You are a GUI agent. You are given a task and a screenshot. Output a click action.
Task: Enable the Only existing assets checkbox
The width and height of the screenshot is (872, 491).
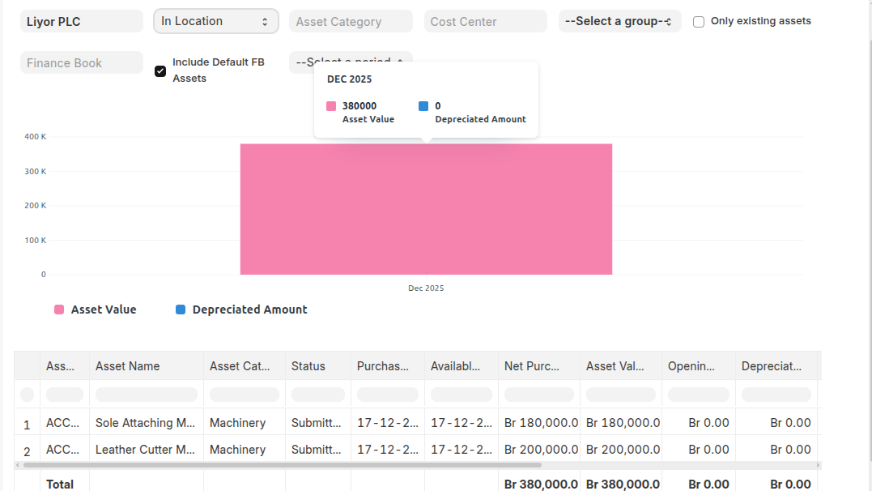(698, 21)
